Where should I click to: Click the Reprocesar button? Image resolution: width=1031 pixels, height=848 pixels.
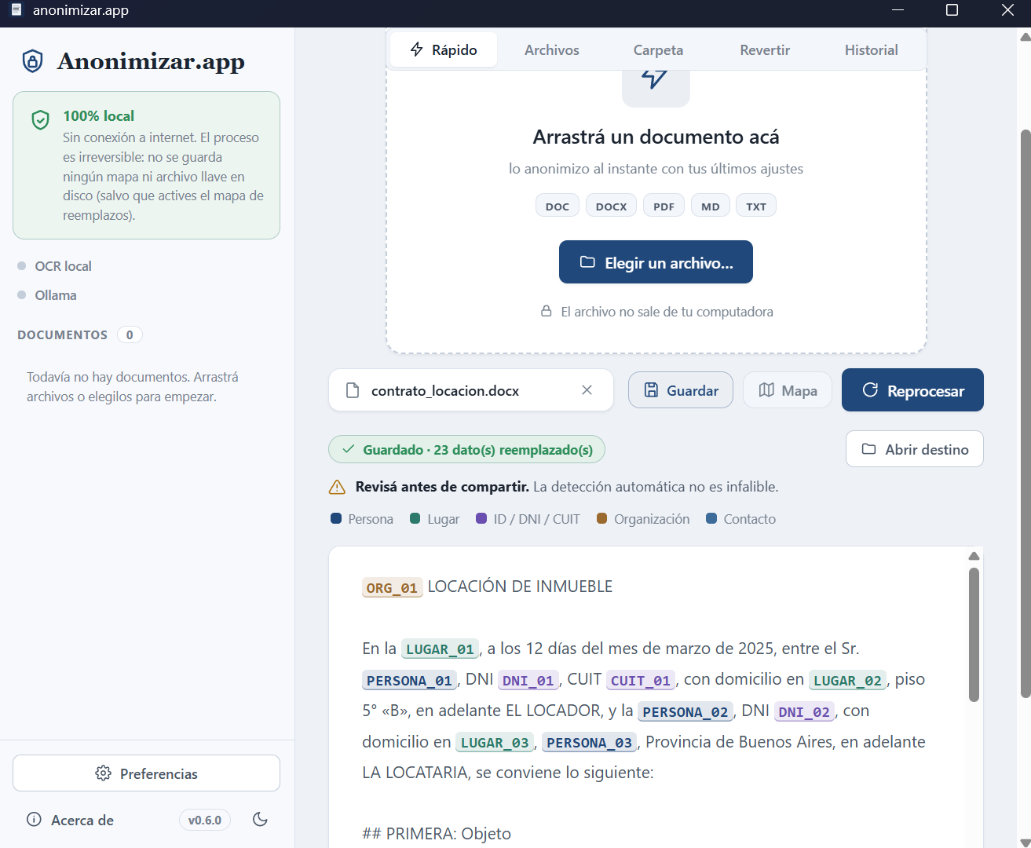tap(912, 390)
